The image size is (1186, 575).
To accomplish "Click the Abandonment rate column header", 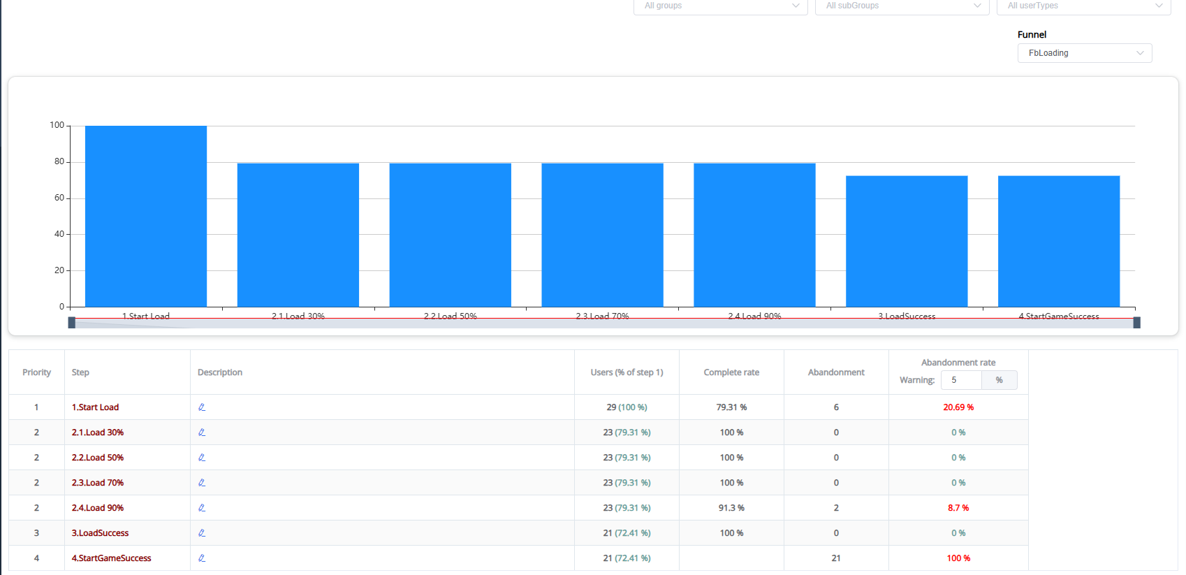I will click(x=958, y=363).
